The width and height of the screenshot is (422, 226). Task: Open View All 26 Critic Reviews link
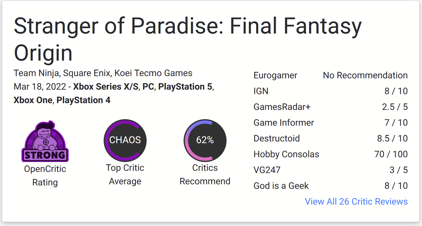point(356,201)
